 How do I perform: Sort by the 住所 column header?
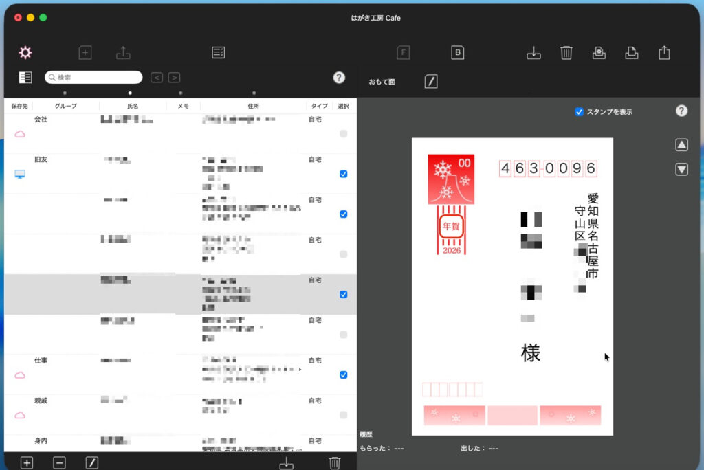click(253, 107)
